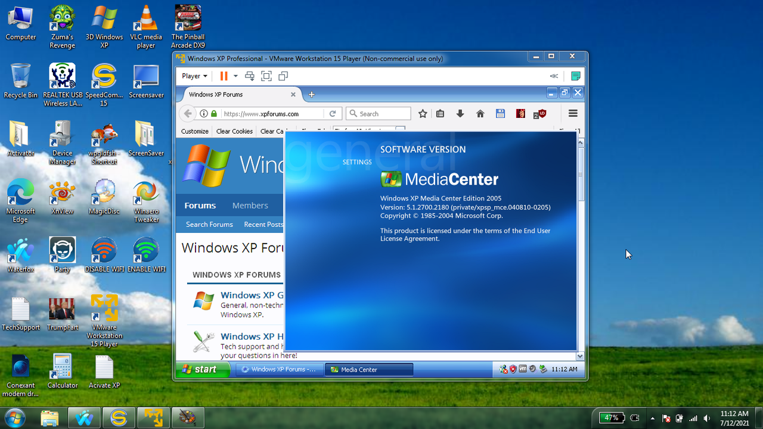
Task: Show site information for xpforums.com
Action: coord(204,113)
